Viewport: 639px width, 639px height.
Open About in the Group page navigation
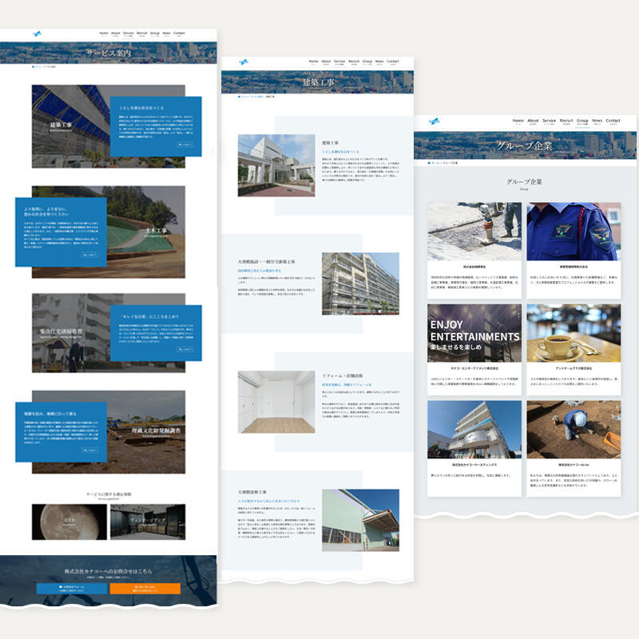[x=533, y=121]
